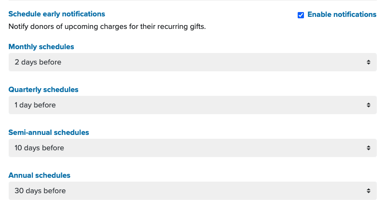Click the Enable notifications label text
385x211 pixels.
coord(342,14)
